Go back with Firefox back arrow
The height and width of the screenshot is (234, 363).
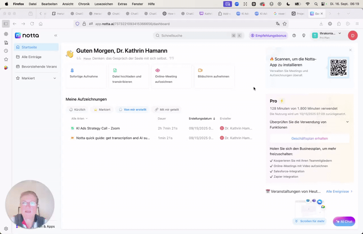point(15,24)
